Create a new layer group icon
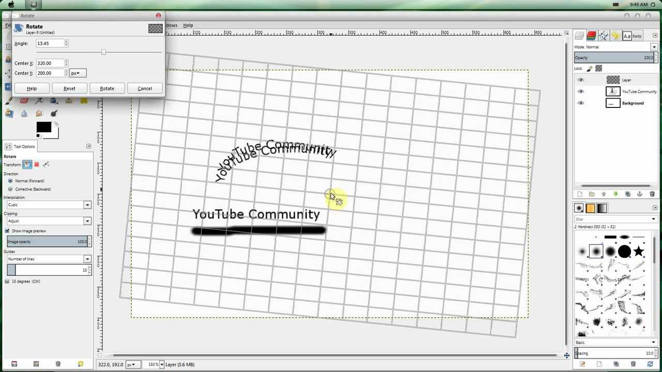 (x=592, y=194)
